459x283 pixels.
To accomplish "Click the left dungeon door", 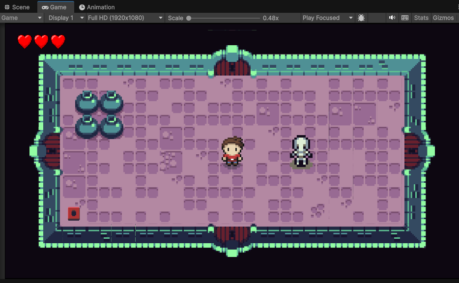I will (x=45, y=151).
